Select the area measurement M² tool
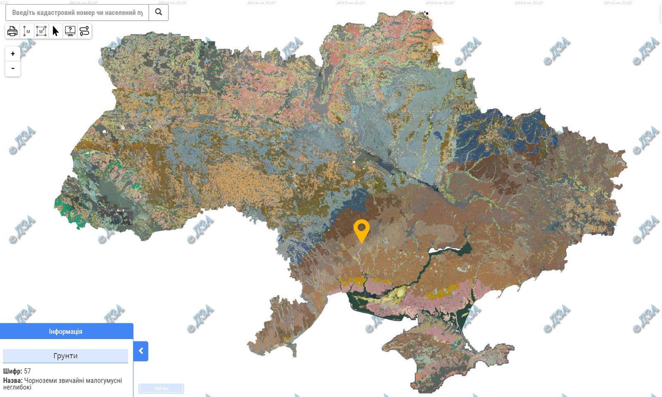The height and width of the screenshot is (397, 662). [41, 31]
